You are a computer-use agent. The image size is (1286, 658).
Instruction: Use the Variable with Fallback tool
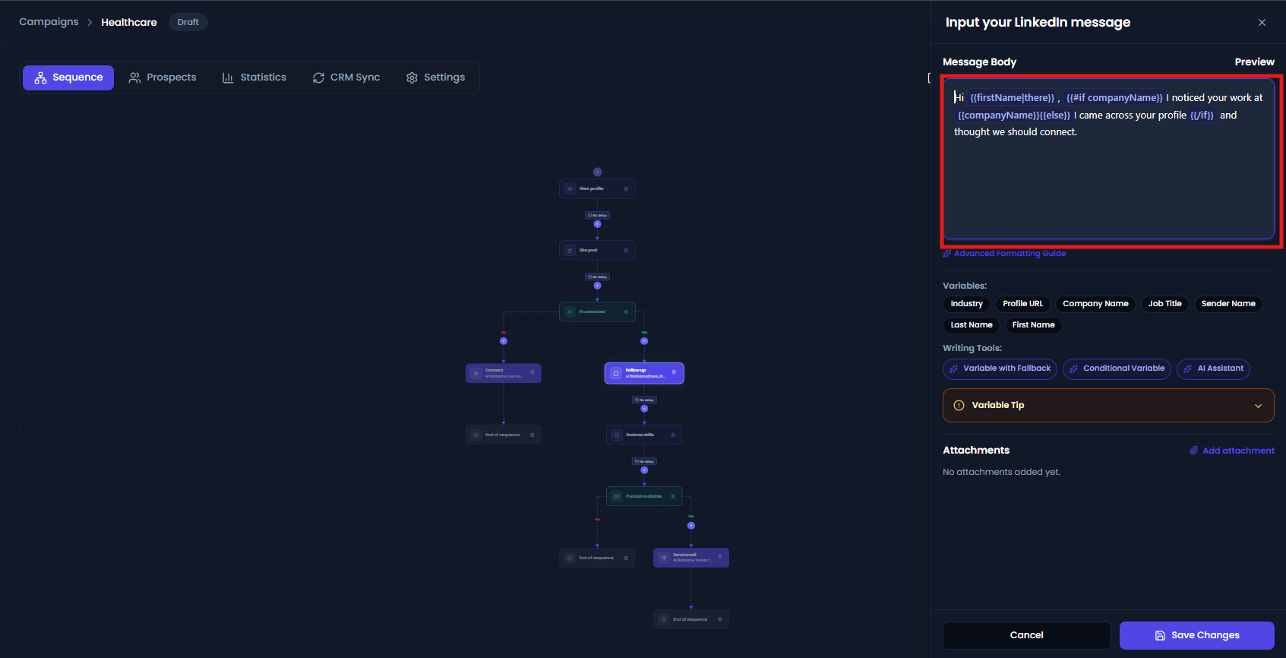[1000, 369]
